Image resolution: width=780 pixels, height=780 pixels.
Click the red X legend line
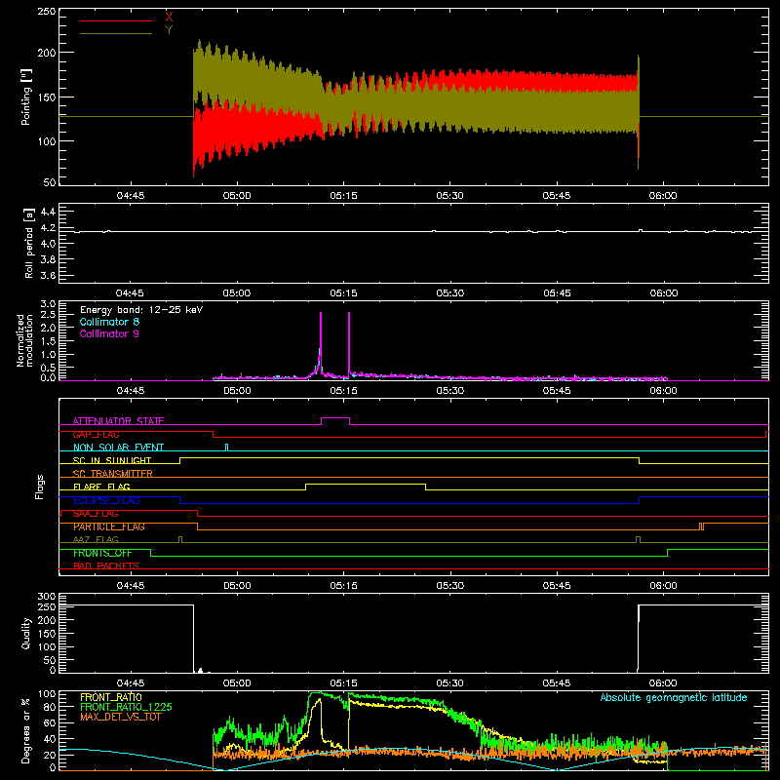point(116,20)
